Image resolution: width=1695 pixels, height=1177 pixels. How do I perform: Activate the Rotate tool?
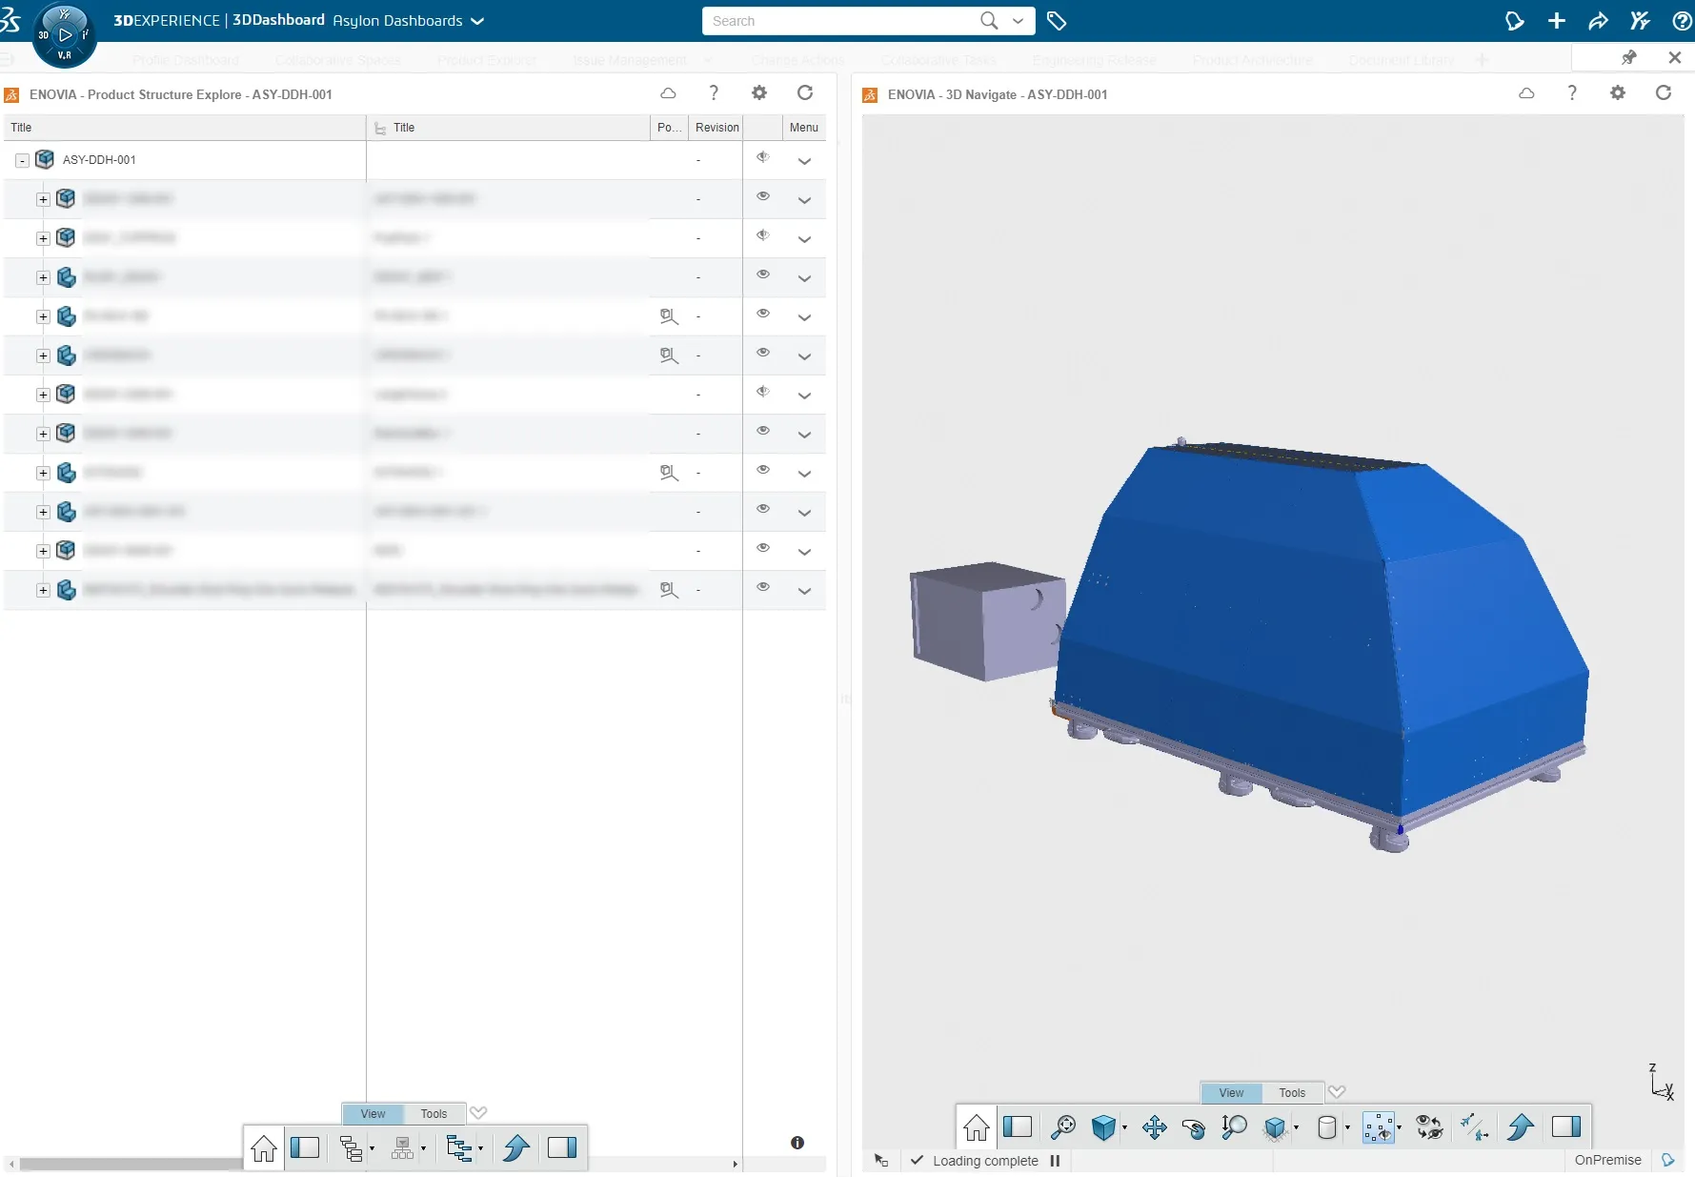pos(1193,1127)
